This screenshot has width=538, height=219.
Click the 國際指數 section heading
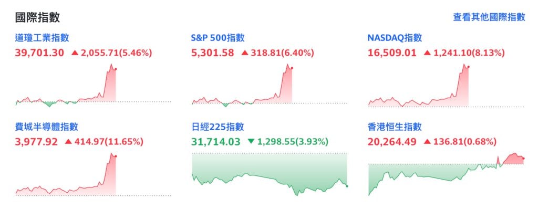[x=37, y=17]
